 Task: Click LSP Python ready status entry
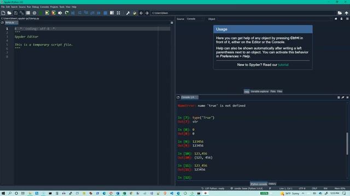(213, 188)
